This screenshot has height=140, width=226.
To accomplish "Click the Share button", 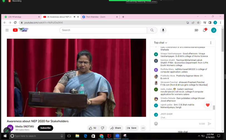I will [x=116, y=128].
